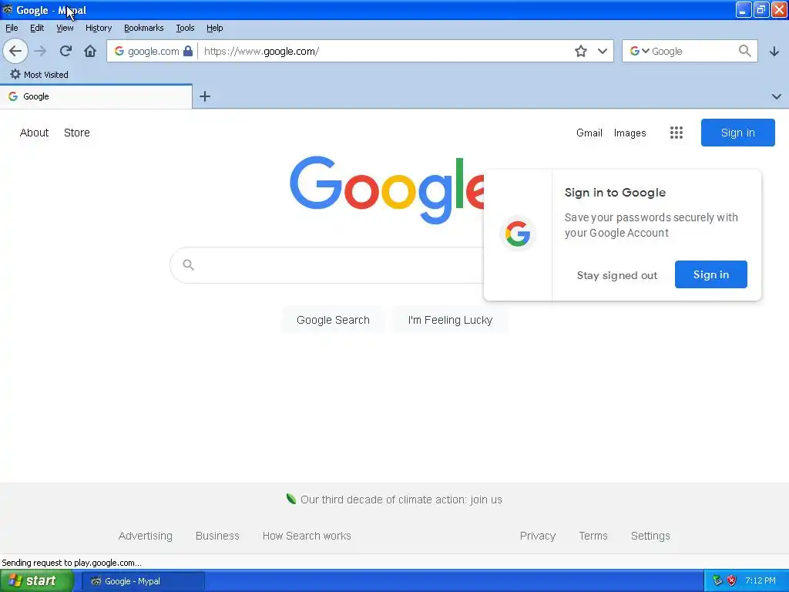Screen dimensions: 789x592
Task: Open search engine selector in search box
Action: click(640, 51)
